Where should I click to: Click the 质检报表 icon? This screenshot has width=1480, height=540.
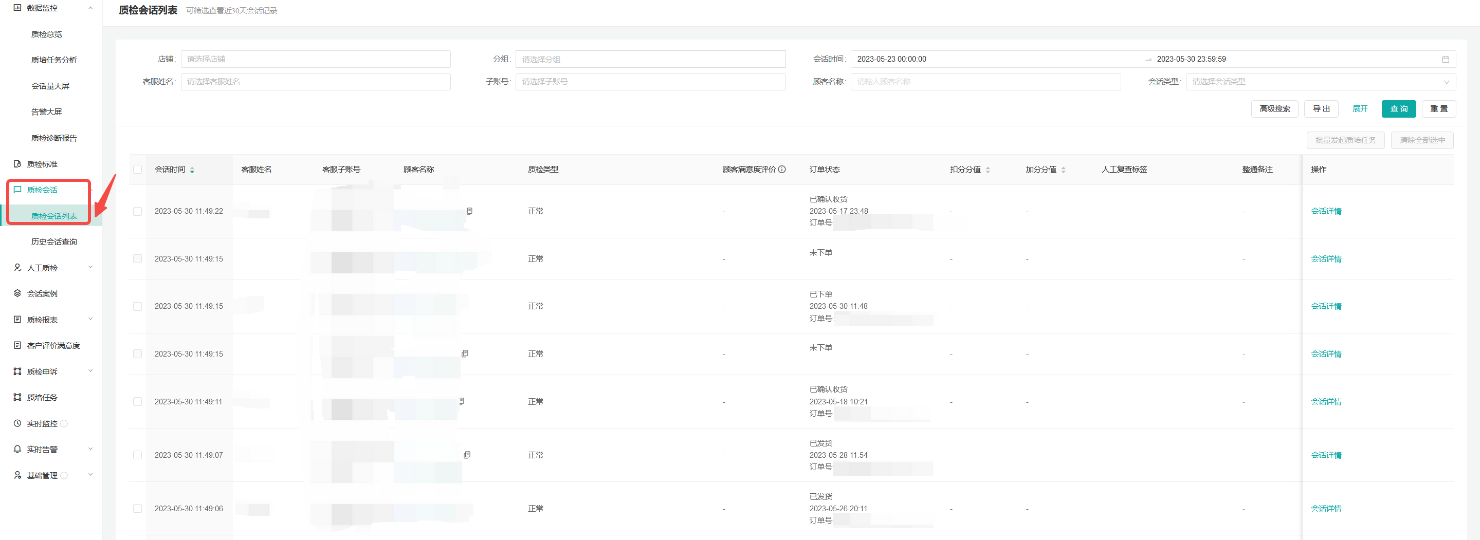click(17, 320)
